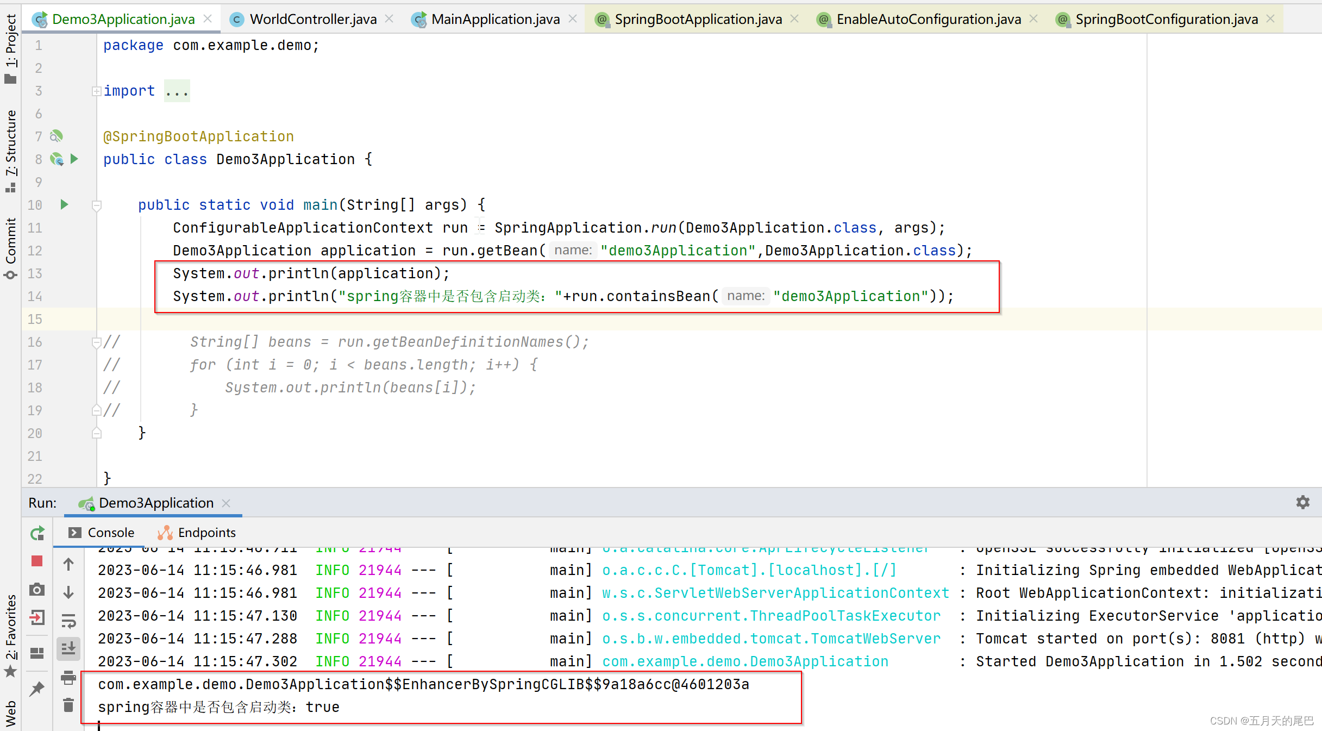
Task: Switch to the Console tab
Action: (x=102, y=533)
